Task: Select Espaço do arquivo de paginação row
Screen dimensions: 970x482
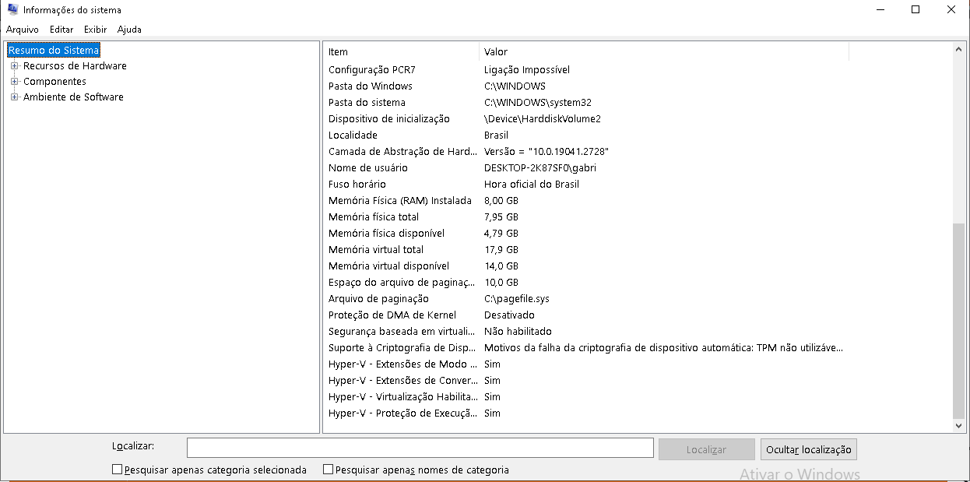Action: point(586,283)
